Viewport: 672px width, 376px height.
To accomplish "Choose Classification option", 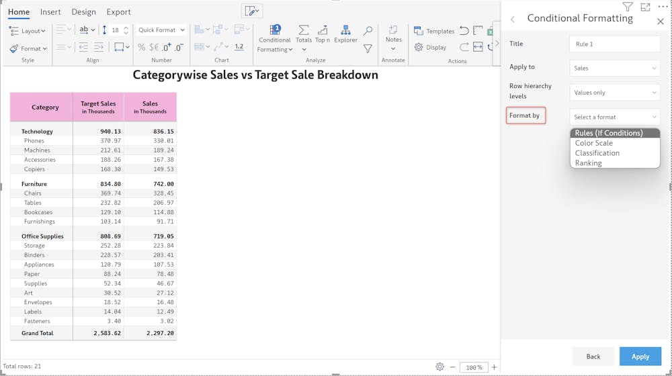I will (x=615, y=153).
